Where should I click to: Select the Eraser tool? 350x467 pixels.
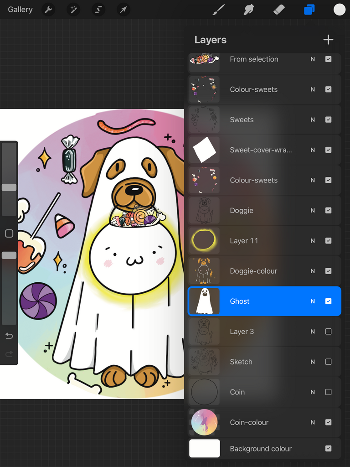point(279,10)
